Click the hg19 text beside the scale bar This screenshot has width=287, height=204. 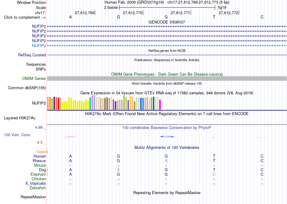(x=222, y=8)
